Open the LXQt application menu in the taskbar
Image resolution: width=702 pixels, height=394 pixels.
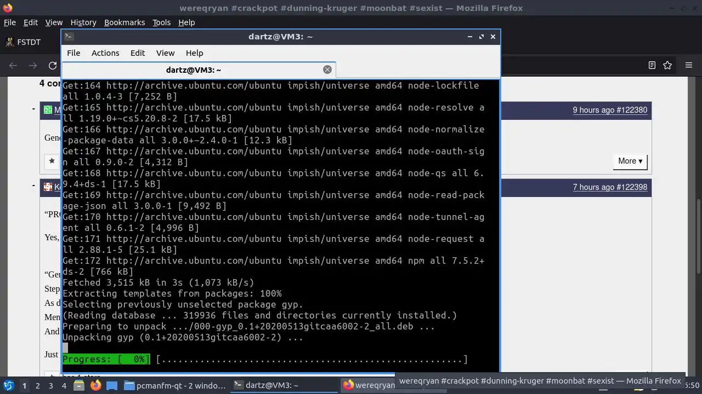tap(8, 385)
